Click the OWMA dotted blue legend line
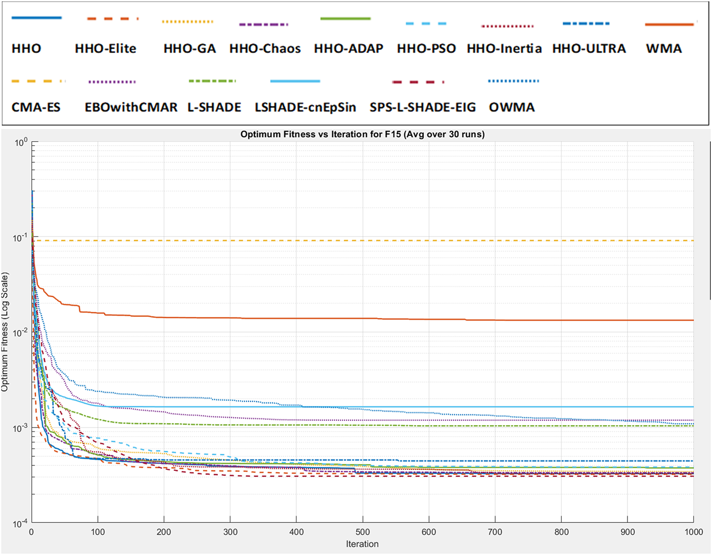Viewport: 712px width, 555px height. pyautogui.click(x=513, y=81)
